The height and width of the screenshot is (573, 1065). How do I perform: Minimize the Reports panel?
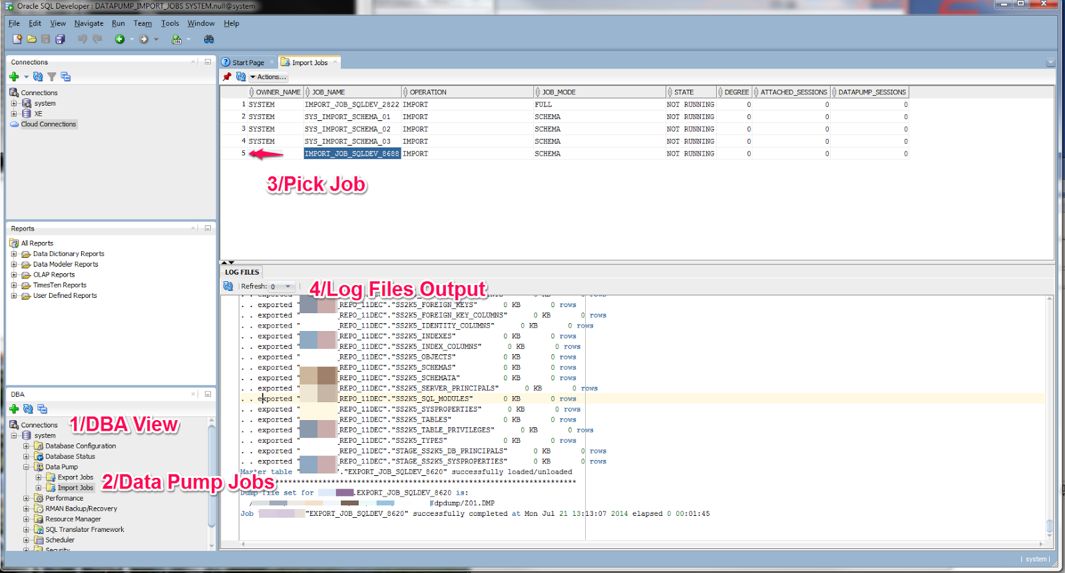pyautogui.click(x=208, y=228)
